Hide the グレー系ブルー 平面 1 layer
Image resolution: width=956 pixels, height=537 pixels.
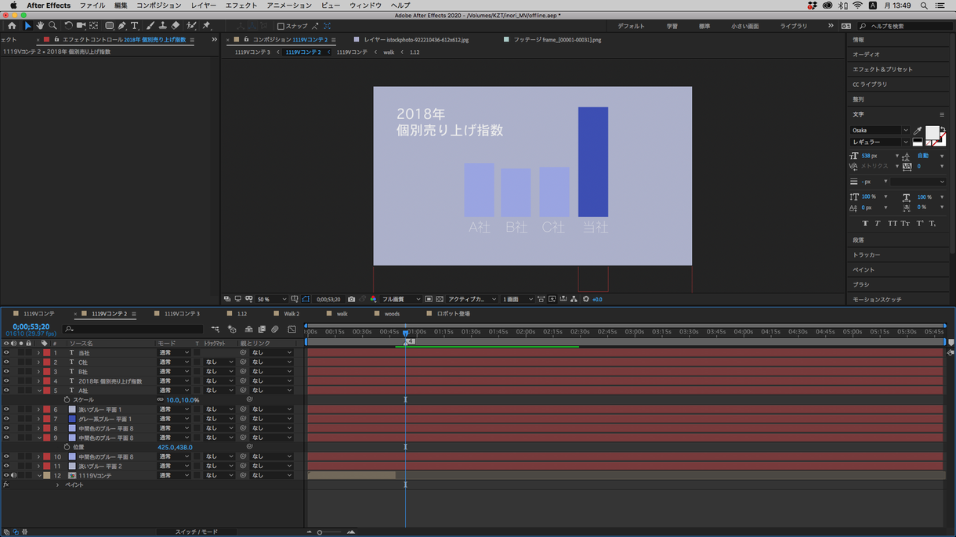click(6, 419)
